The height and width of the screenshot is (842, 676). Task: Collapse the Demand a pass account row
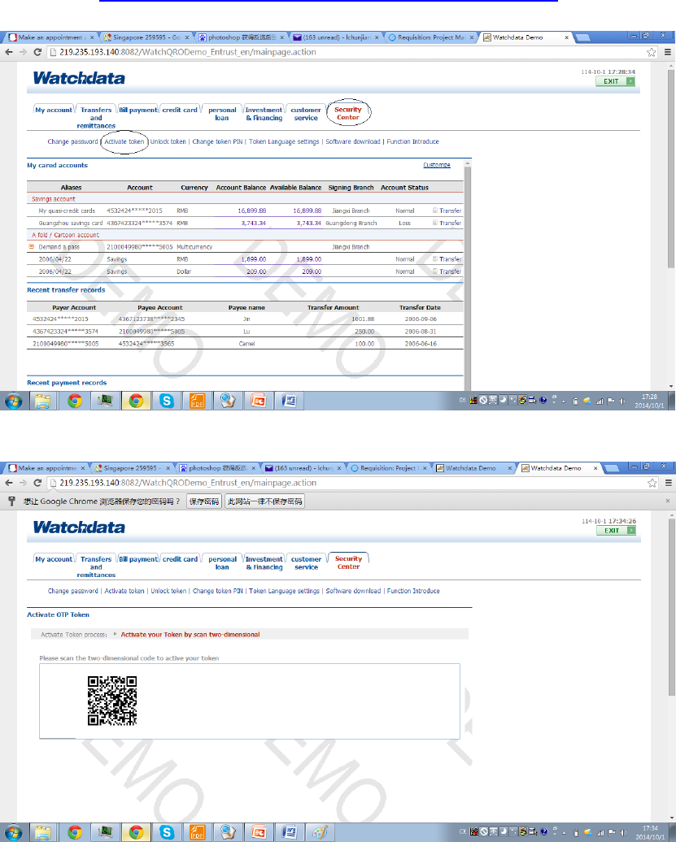[31, 246]
